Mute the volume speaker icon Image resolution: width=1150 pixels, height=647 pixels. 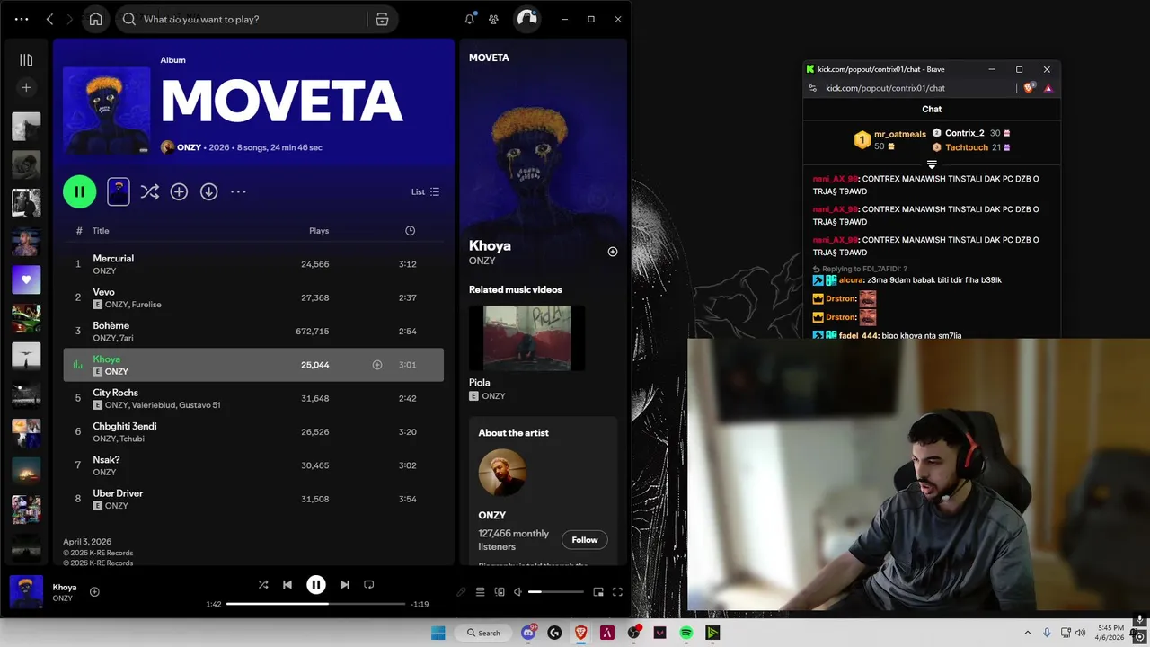coord(517,591)
